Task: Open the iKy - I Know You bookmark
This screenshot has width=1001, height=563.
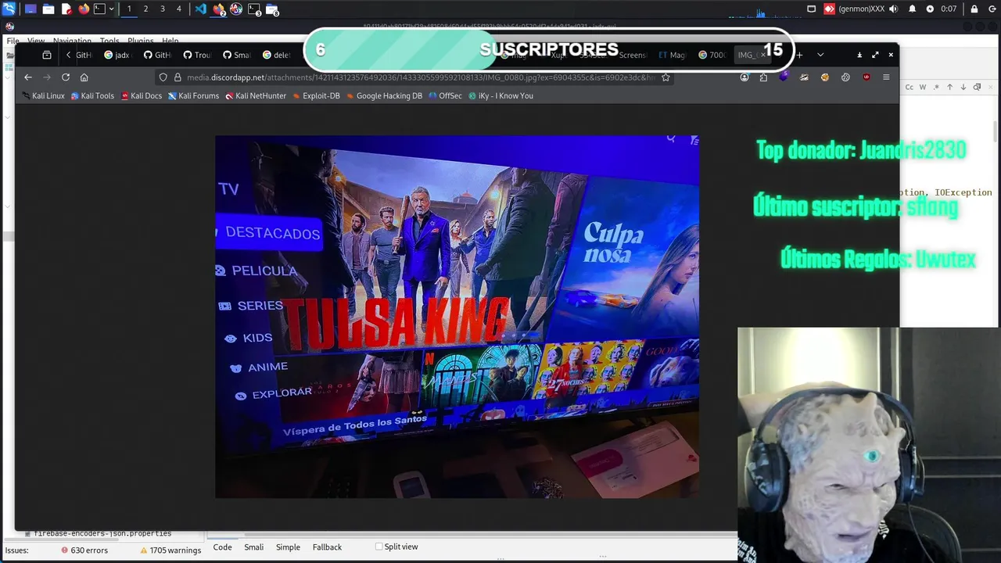Action: [500, 95]
